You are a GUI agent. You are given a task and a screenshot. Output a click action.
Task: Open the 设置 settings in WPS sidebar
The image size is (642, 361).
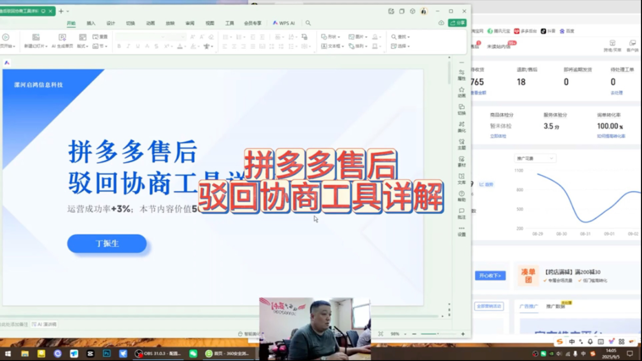461,231
